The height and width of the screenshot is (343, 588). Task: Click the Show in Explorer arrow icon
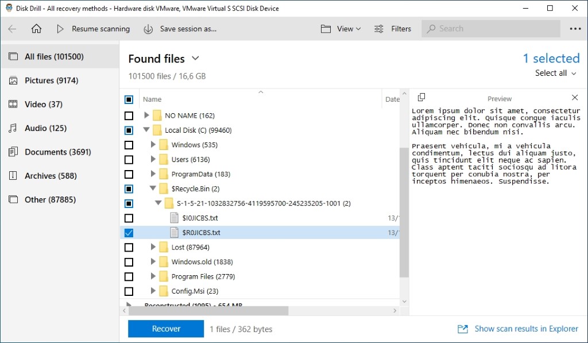[463, 329]
